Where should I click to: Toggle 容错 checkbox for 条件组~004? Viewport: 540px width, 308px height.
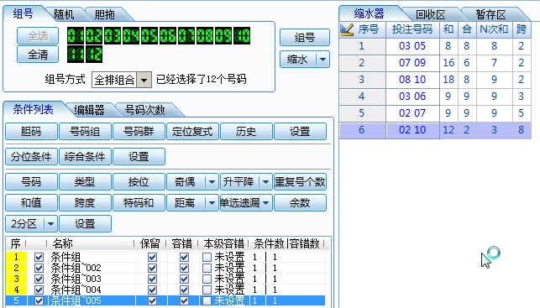pyautogui.click(x=184, y=290)
